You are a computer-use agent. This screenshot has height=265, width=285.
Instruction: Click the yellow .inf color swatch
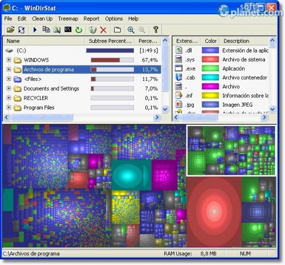click(210, 95)
